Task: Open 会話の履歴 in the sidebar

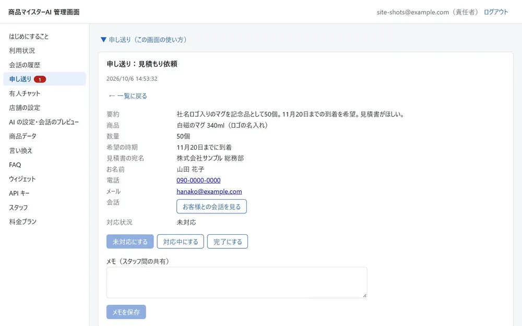Action: 25,65
